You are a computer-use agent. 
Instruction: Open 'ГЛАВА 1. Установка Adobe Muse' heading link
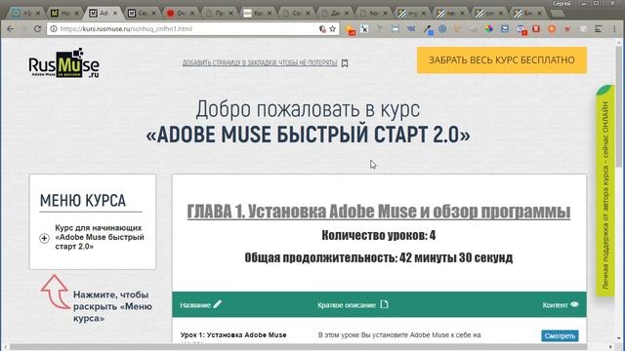pos(378,212)
